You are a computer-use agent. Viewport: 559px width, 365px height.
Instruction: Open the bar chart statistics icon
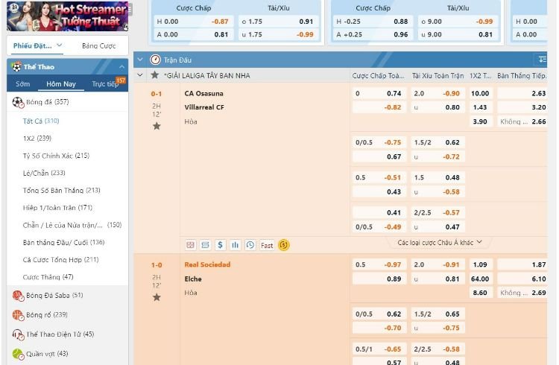[236, 244]
